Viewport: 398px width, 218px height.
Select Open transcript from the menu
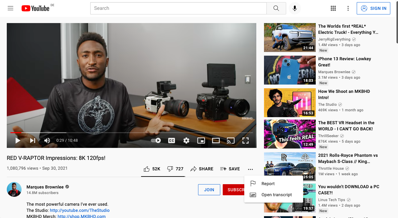pyautogui.click(x=274, y=195)
